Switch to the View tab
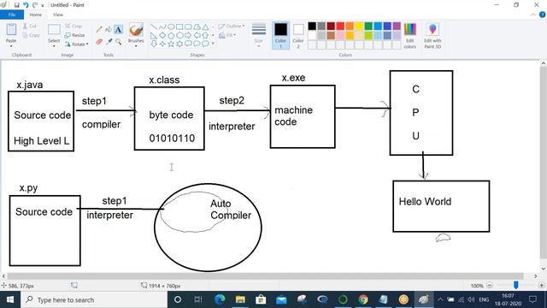 (x=58, y=15)
